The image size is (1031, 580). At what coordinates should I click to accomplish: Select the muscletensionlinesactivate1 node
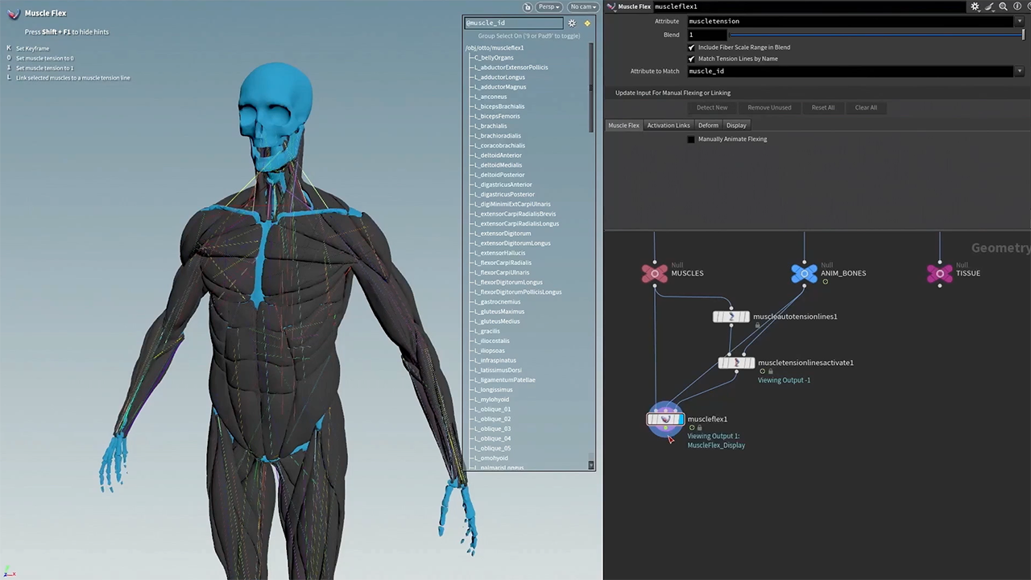(x=735, y=363)
